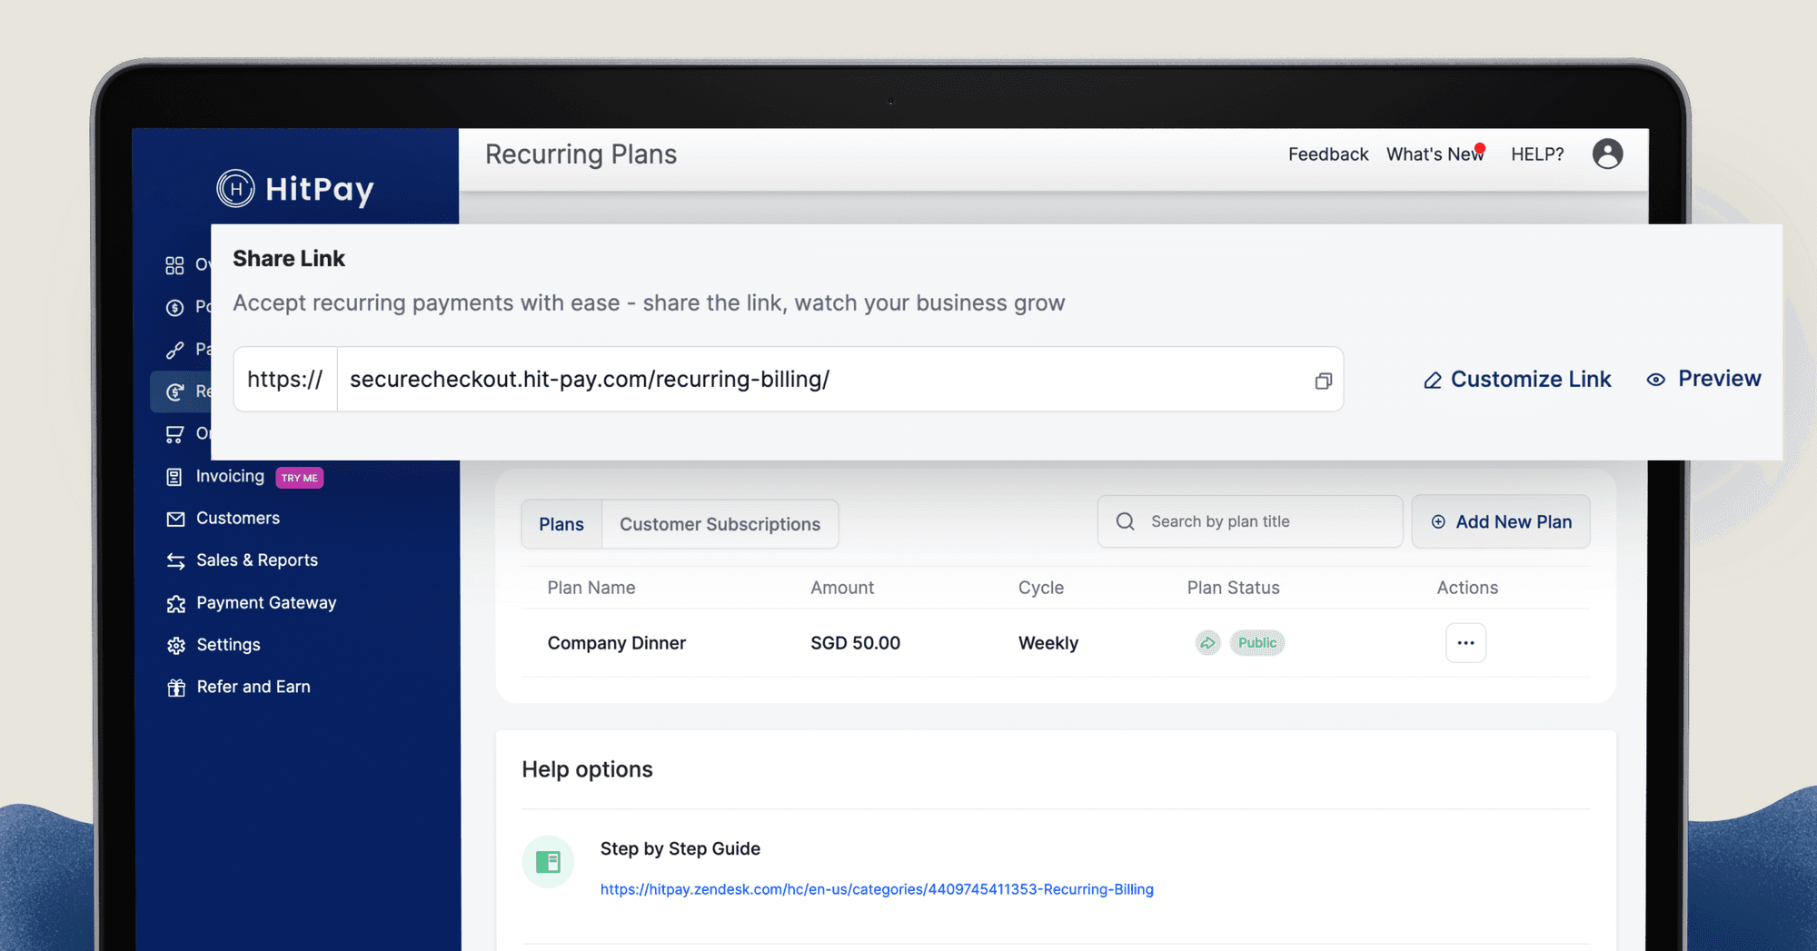This screenshot has height=951, width=1817.
Task: Click the Search by plan title field
Action: point(1250,521)
